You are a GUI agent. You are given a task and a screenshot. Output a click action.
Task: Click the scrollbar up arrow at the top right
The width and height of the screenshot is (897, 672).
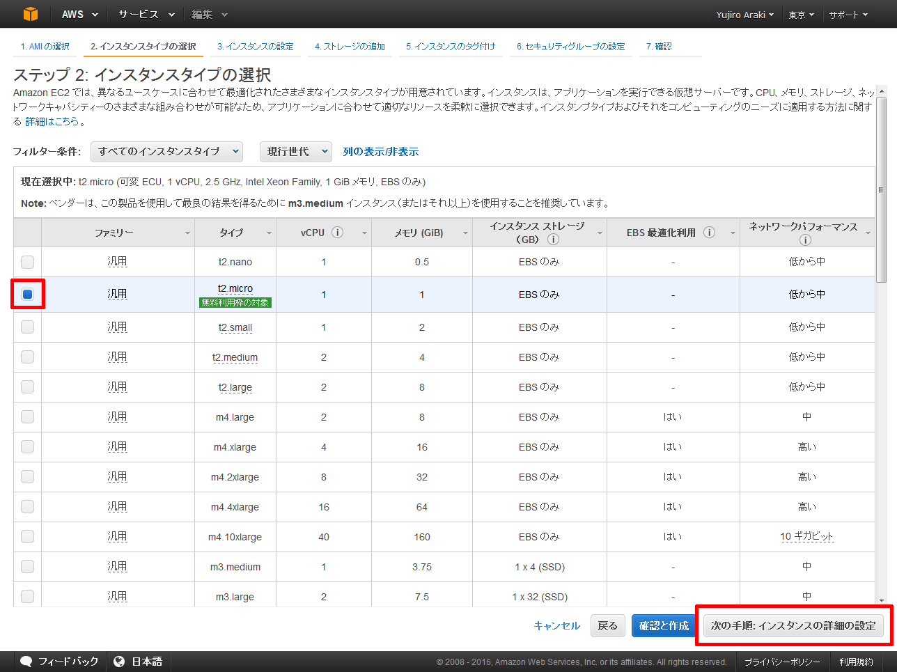click(x=882, y=91)
